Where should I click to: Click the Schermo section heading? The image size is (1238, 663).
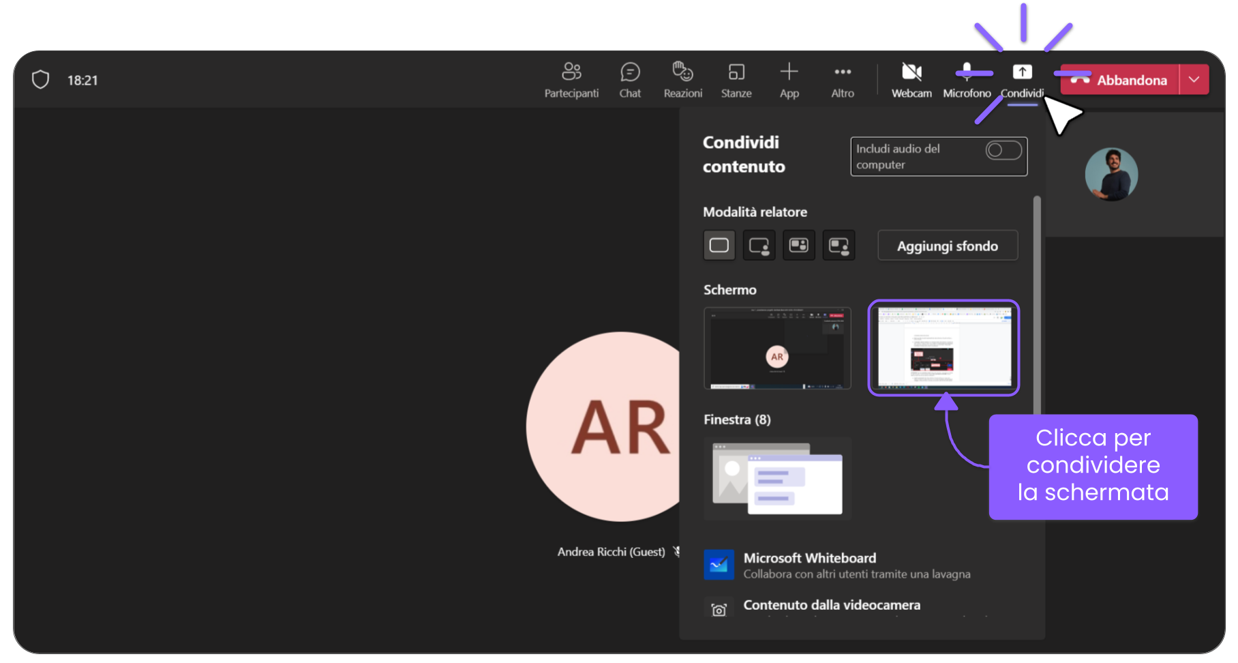click(x=729, y=290)
